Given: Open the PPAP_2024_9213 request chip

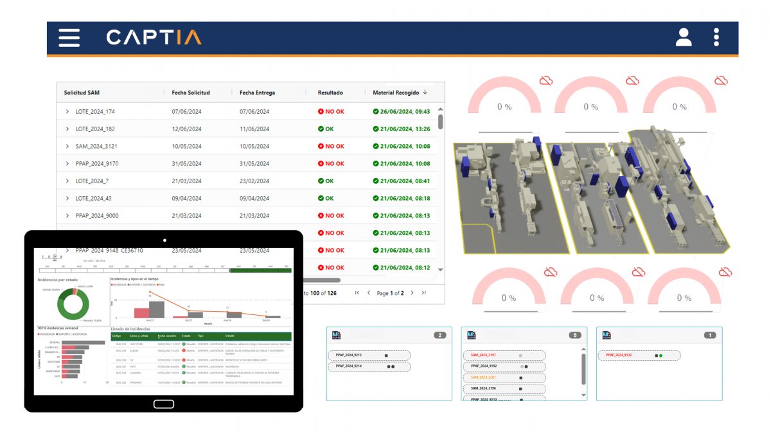Looking at the screenshot, I should [x=369, y=355].
